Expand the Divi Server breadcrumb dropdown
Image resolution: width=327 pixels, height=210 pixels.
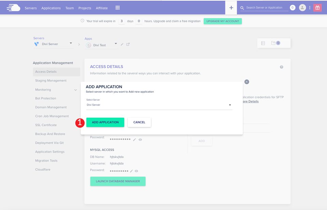(71, 43)
